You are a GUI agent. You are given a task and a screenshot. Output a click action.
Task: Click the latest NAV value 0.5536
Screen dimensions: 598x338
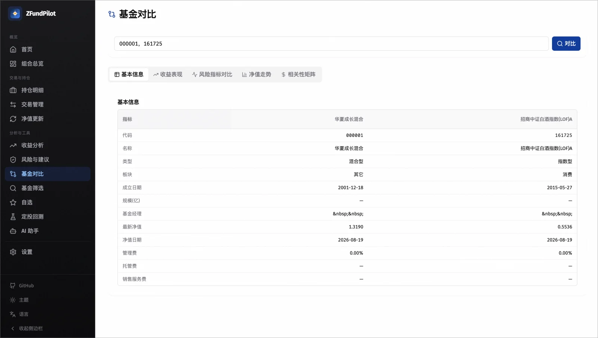click(x=565, y=227)
